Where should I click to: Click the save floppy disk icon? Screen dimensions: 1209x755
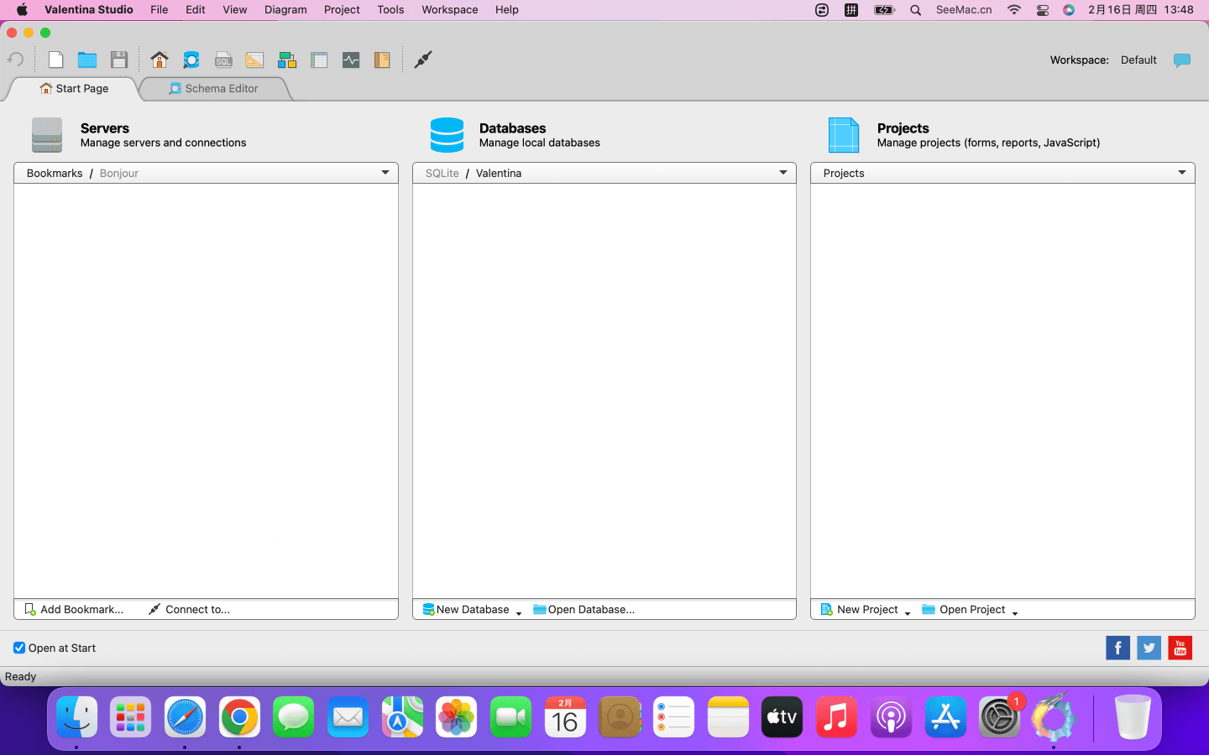click(x=119, y=60)
